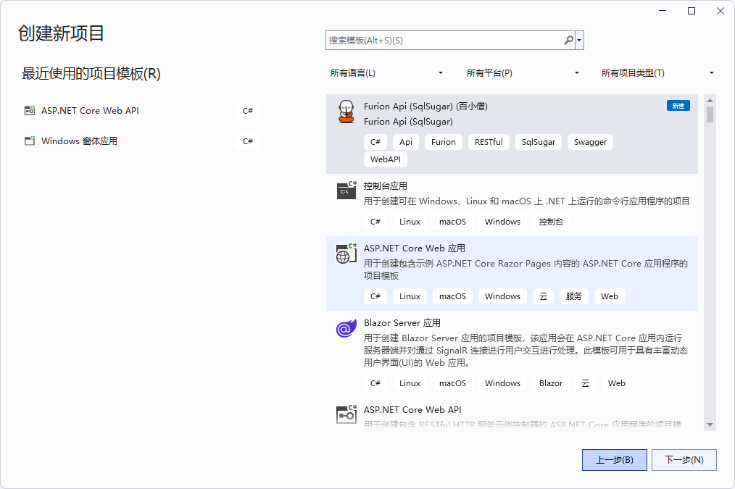Click the search magnifier icon
735x489 pixels.
point(568,41)
